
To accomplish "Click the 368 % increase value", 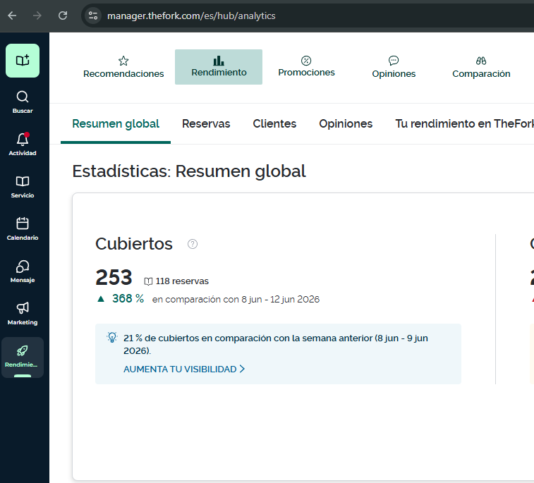I will (128, 298).
